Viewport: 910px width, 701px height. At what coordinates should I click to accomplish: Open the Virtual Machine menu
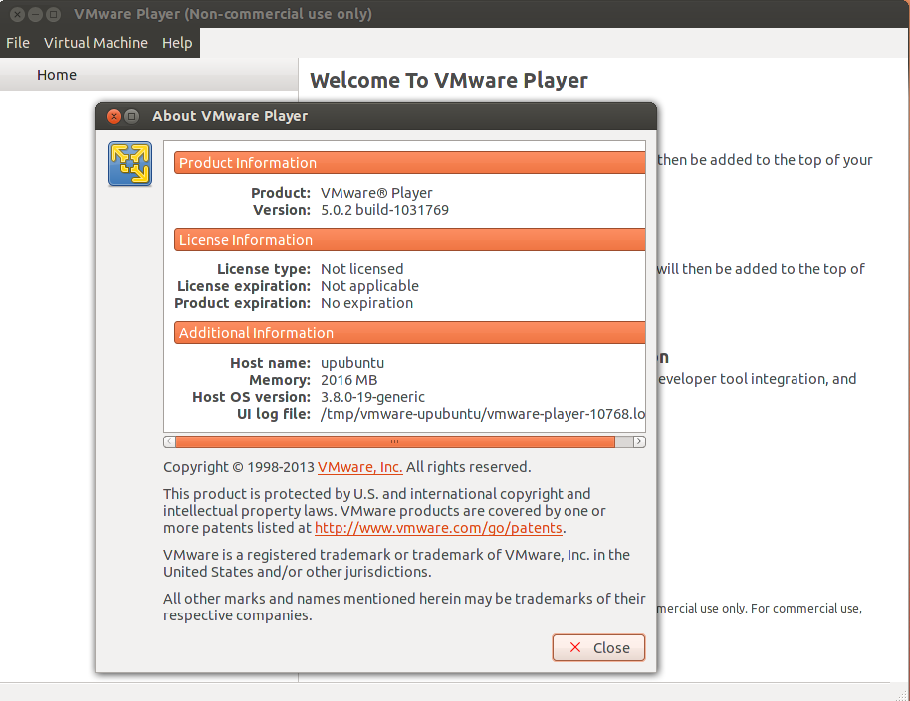[x=96, y=43]
